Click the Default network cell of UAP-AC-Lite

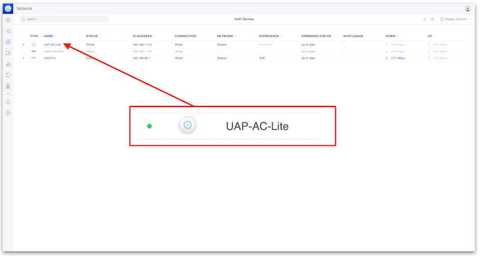[221, 44]
